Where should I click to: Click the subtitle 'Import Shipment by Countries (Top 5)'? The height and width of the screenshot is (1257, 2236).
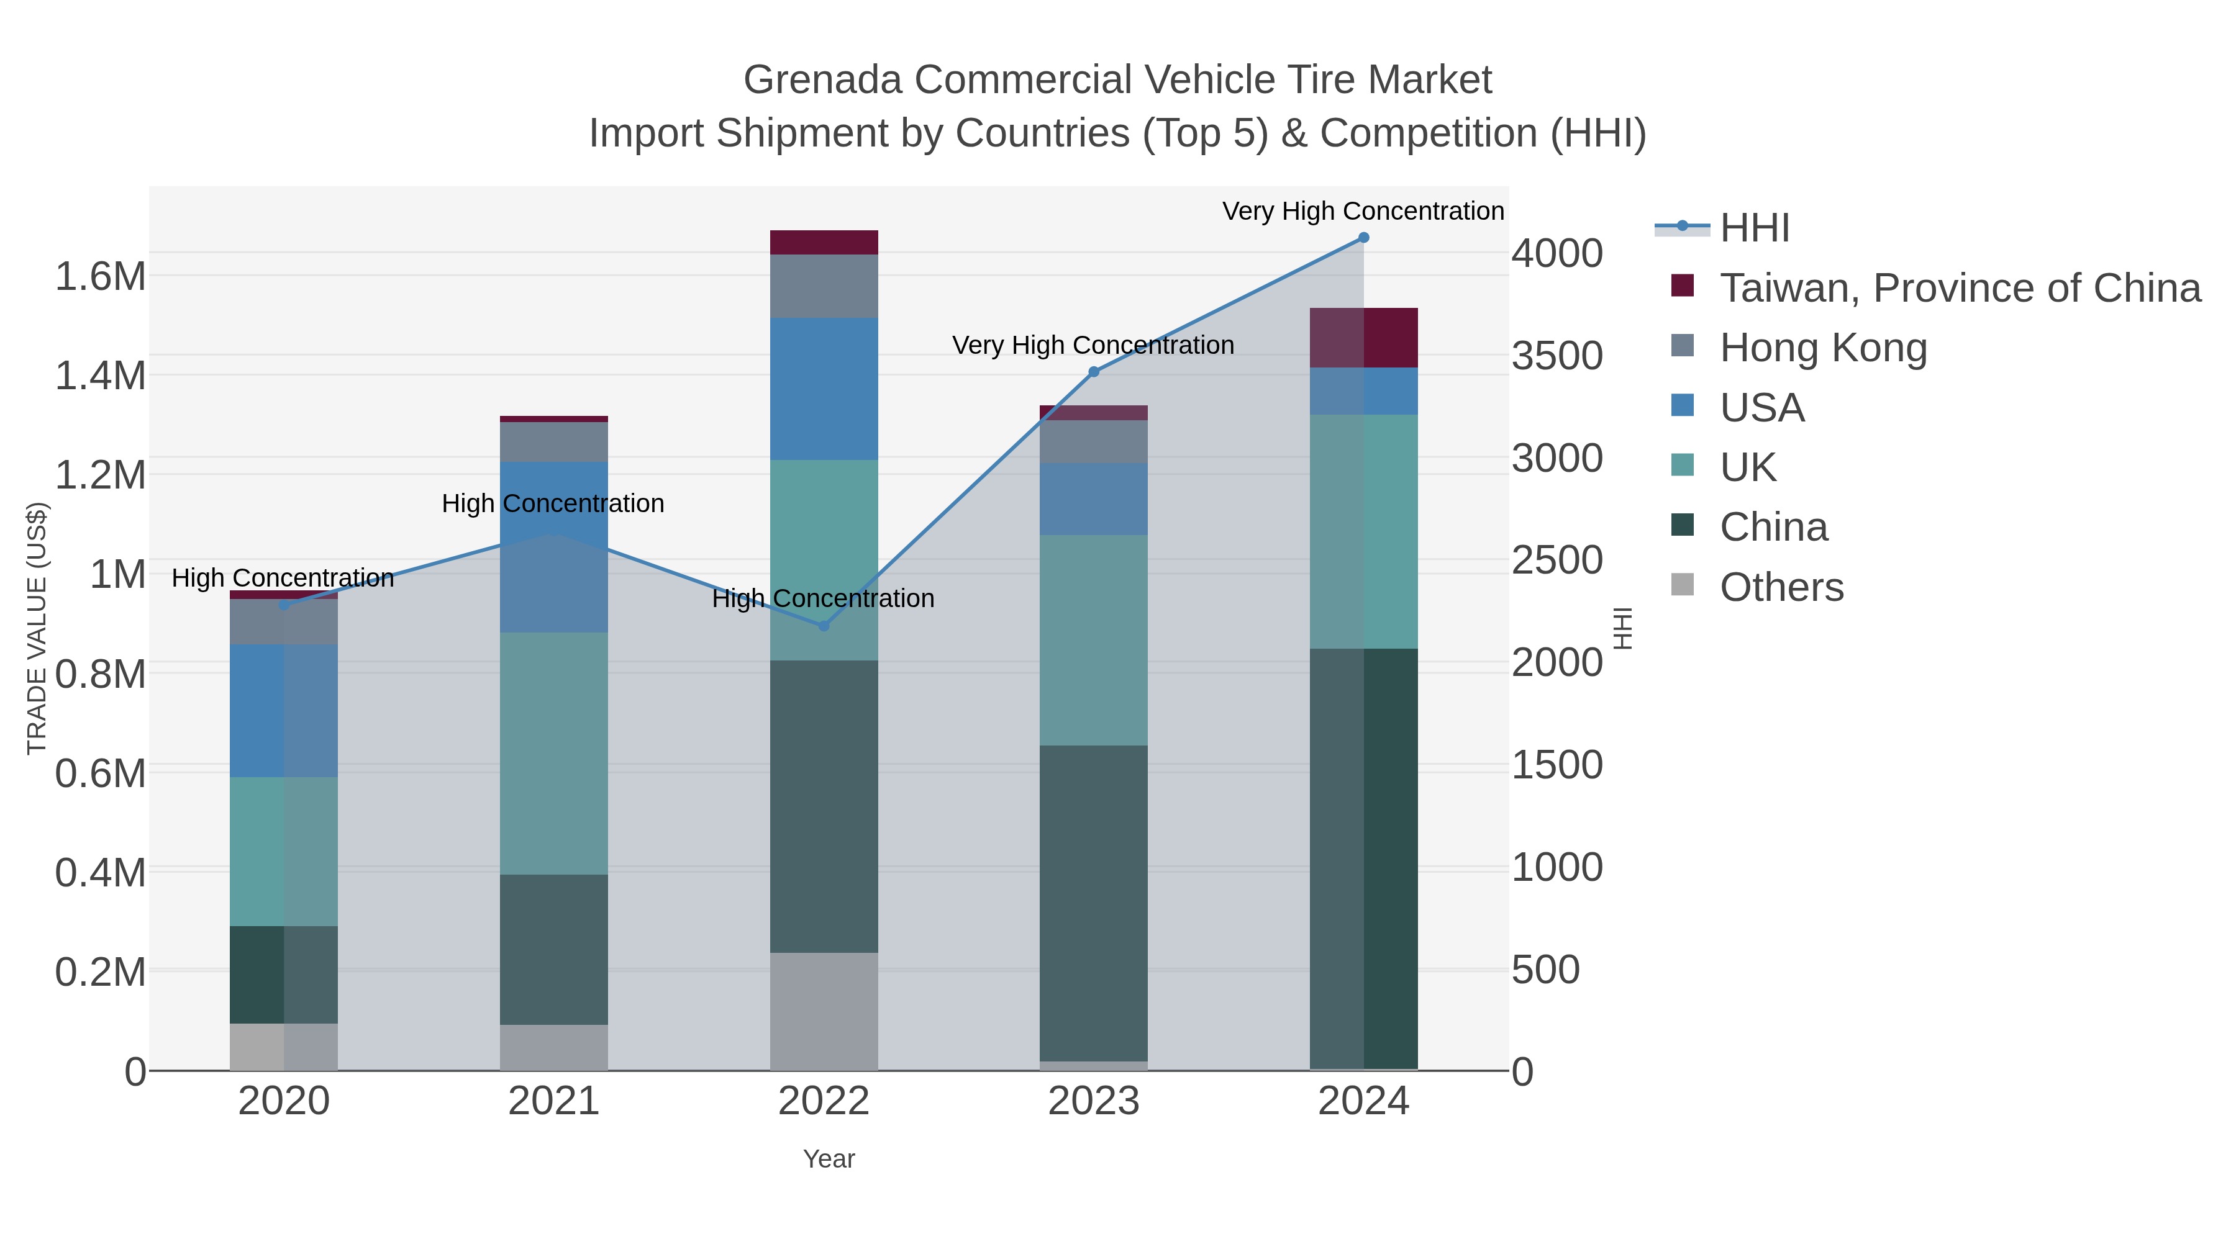928,133
